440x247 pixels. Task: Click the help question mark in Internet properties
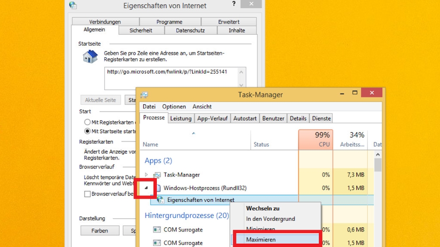234,4
